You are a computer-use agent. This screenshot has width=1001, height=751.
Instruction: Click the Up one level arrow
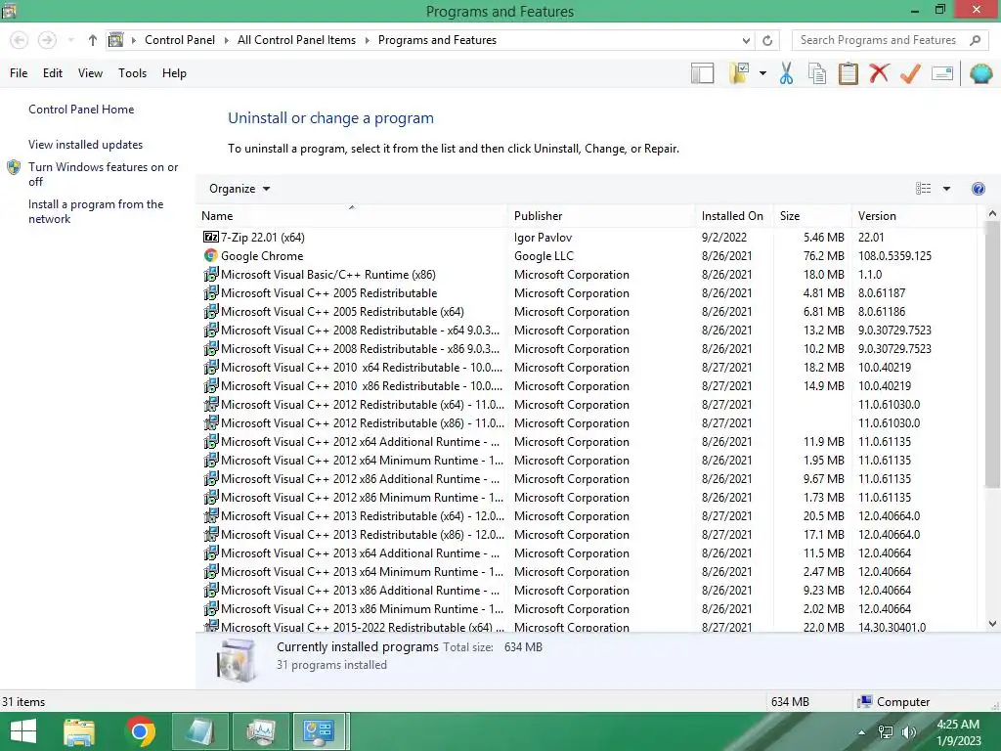coord(93,40)
